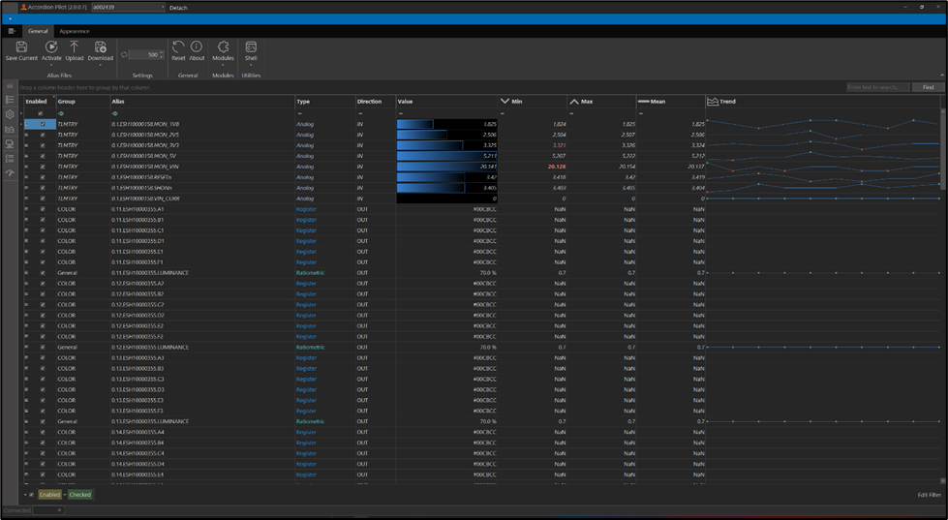Image resolution: width=948 pixels, height=520 pixels.
Task: Select the General ribbon tab
Action: click(38, 31)
